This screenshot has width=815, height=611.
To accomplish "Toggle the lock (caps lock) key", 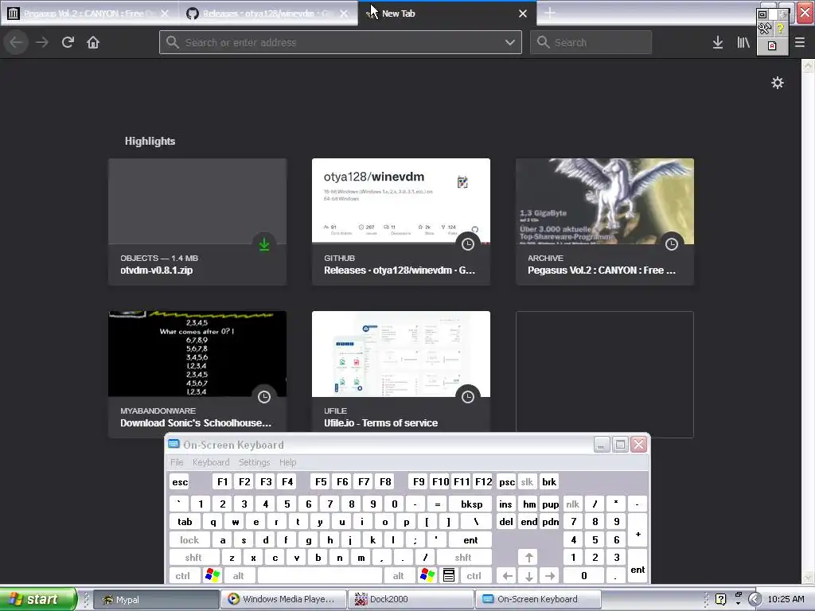I will [x=189, y=540].
